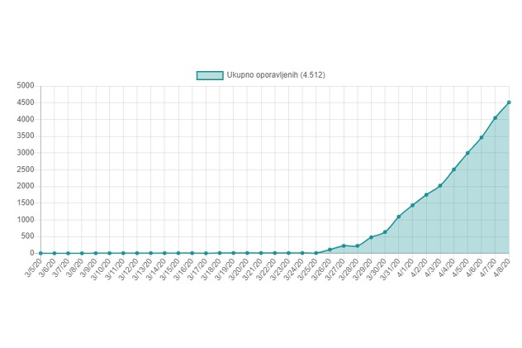The height and width of the screenshot is (348, 522).
Task: Click the 3/29/20 point on the line
Action: [371, 237]
